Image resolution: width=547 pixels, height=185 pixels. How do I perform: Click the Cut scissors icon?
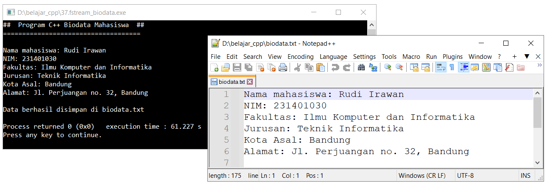point(298,67)
